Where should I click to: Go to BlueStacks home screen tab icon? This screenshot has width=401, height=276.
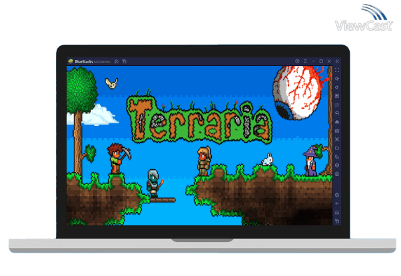117,61
